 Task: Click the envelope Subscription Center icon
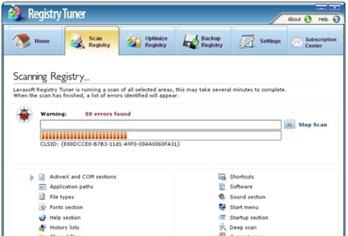tap(297, 42)
